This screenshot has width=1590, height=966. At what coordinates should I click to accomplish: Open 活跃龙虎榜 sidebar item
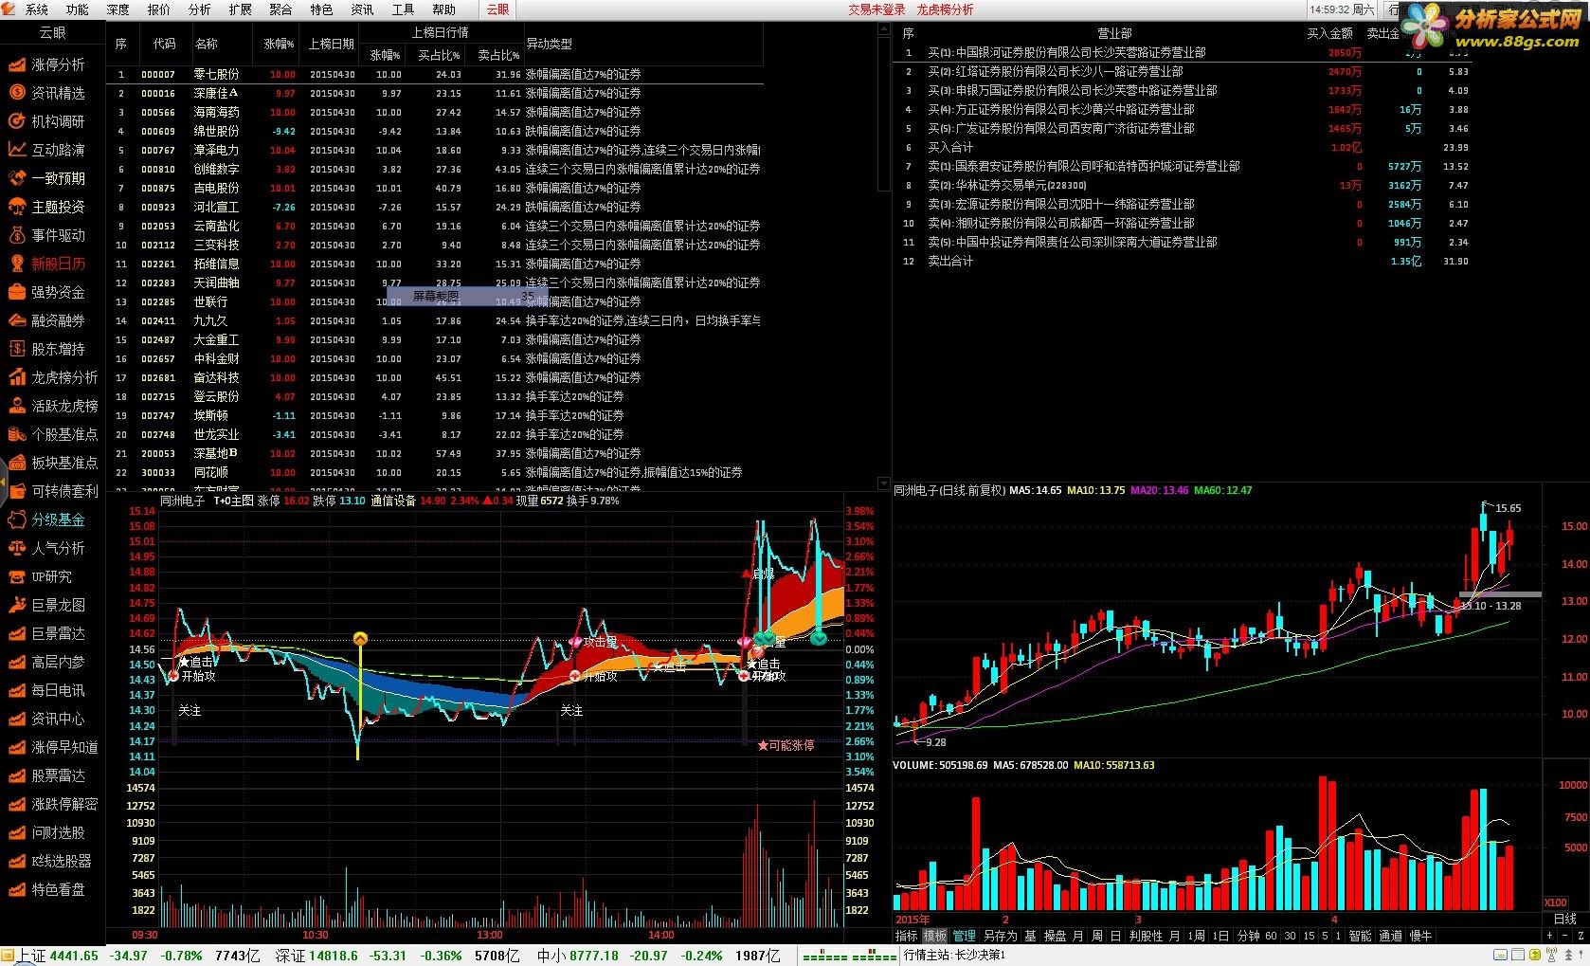tap(53, 406)
